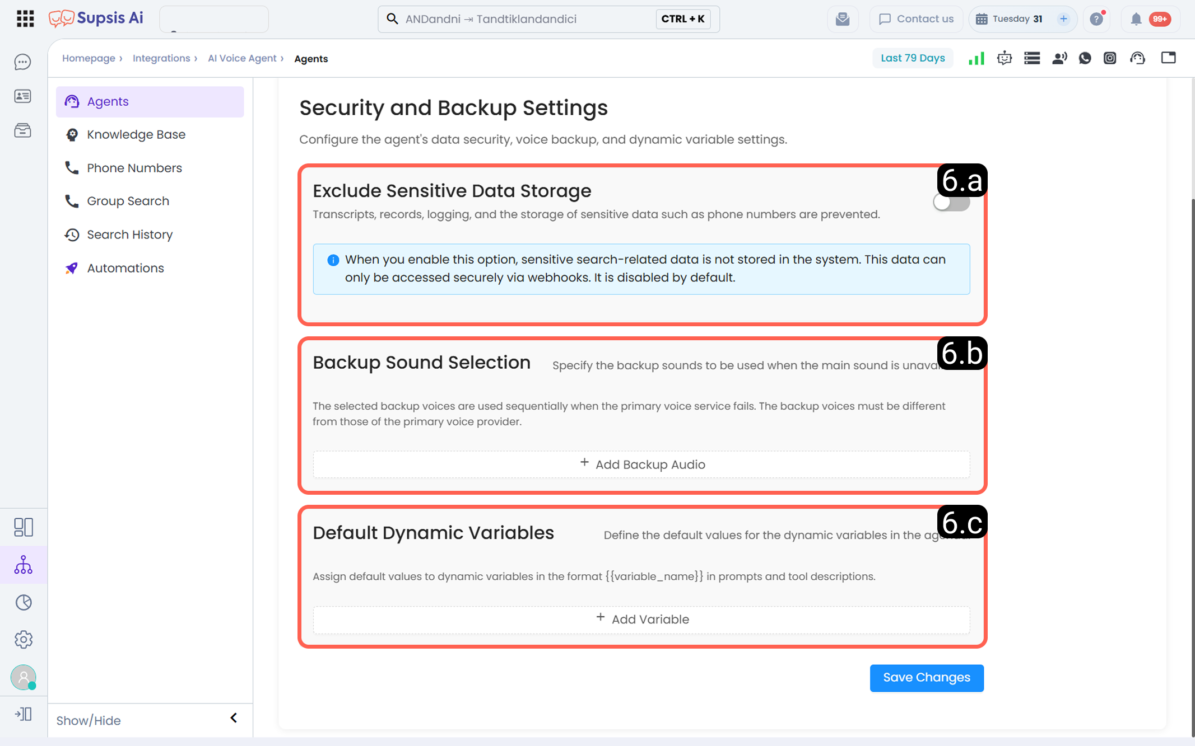Click the notifications bell icon
Viewport: 1195px width, 746px height.
(x=1136, y=19)
